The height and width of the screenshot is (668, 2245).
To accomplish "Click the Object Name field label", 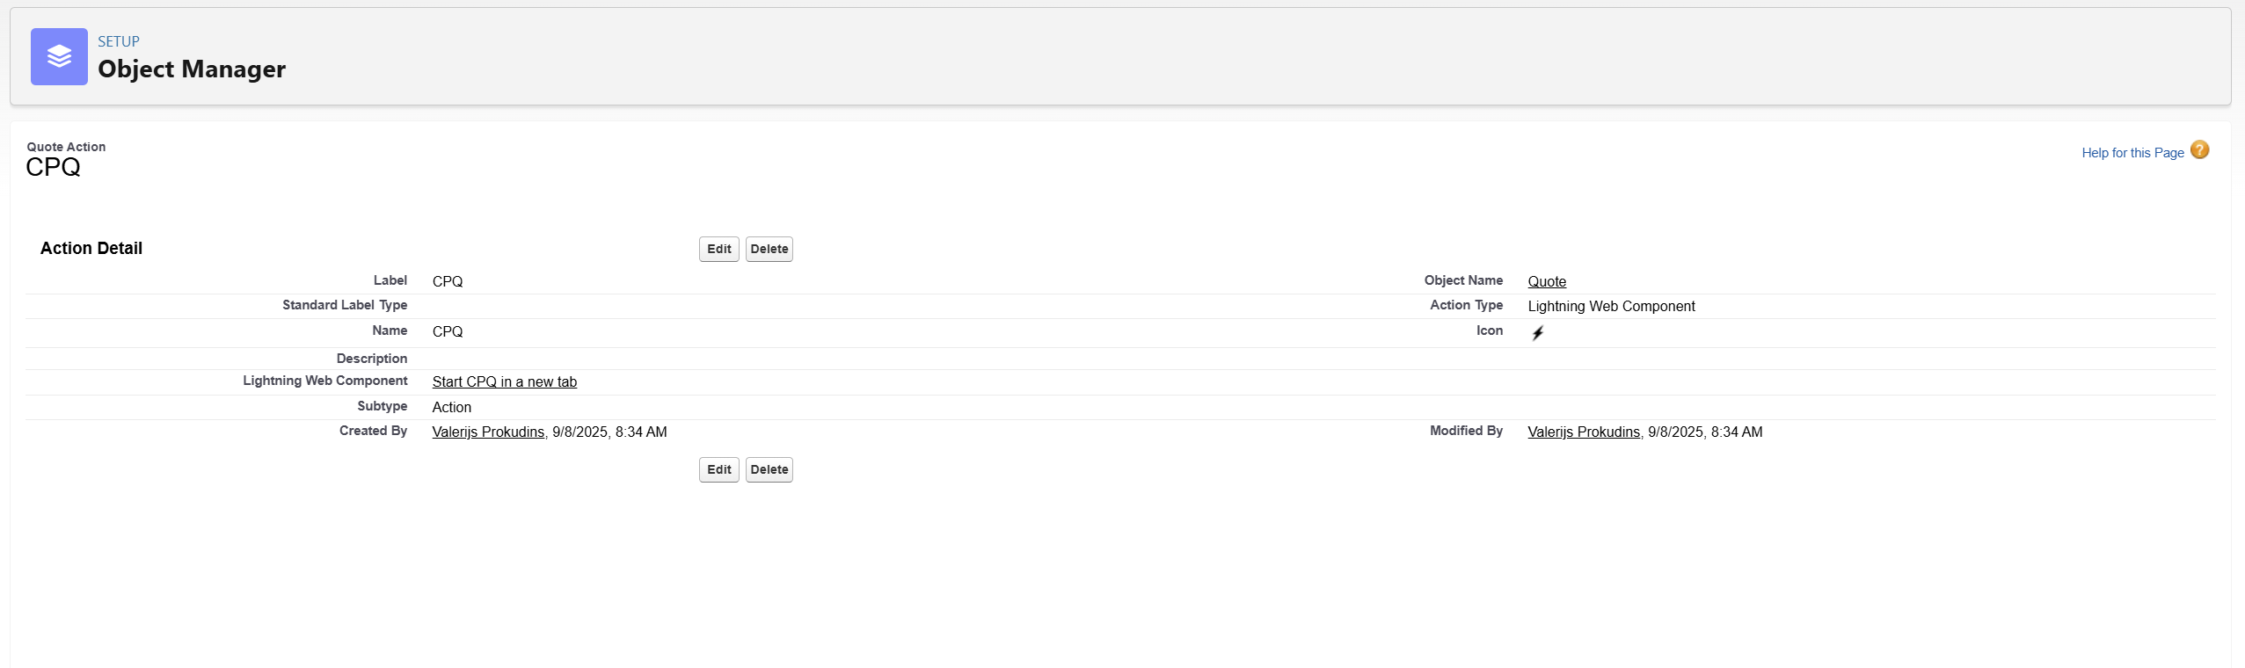I will (x=1463, y=280).
